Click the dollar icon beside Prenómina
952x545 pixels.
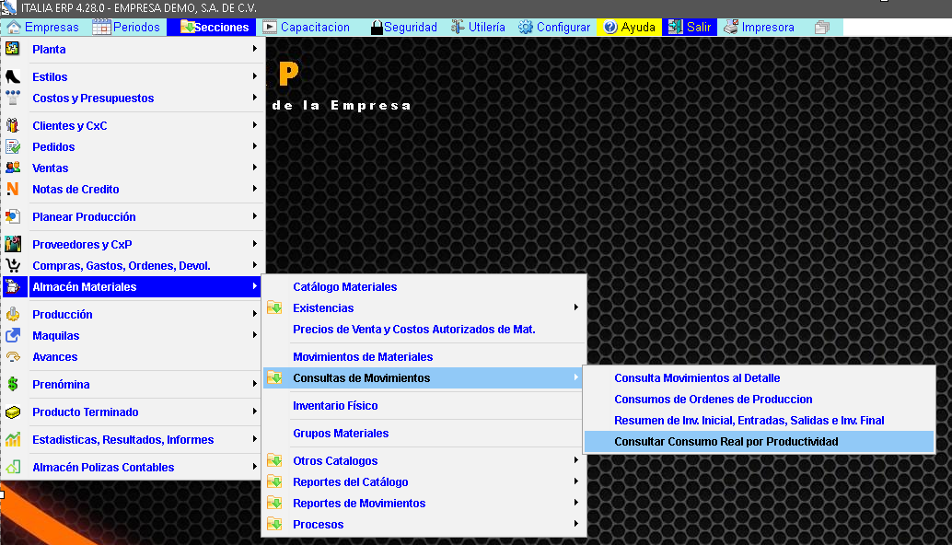click(x=13, y=385)
